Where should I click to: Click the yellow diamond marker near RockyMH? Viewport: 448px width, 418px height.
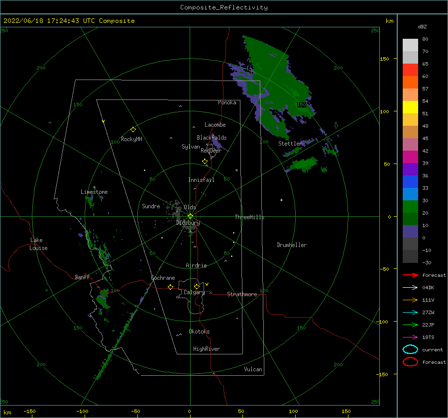click(x=133, y=130)
